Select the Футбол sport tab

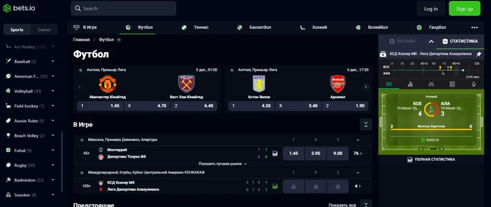pos(140,27)
